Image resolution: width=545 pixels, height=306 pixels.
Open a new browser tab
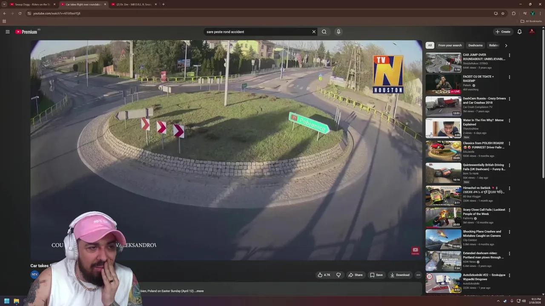163,4
